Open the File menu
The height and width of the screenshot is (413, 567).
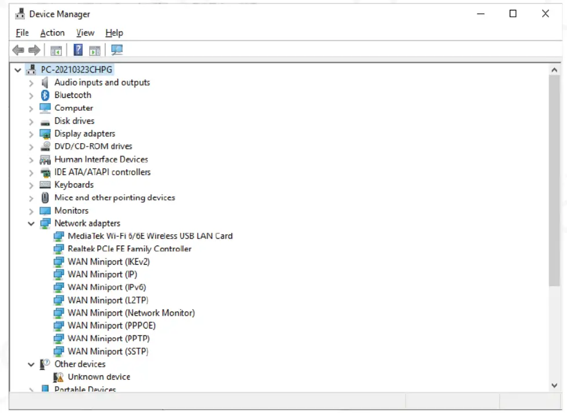(x=22, y=33)
